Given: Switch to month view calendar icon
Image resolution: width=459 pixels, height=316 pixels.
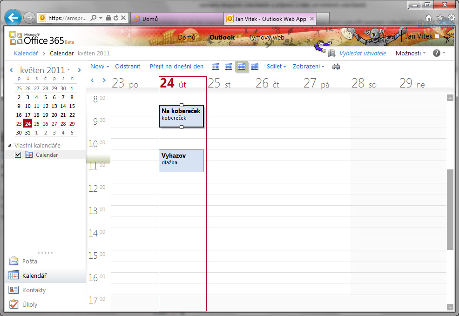Looking at the screenshot, I should click(x=255, y=67).
